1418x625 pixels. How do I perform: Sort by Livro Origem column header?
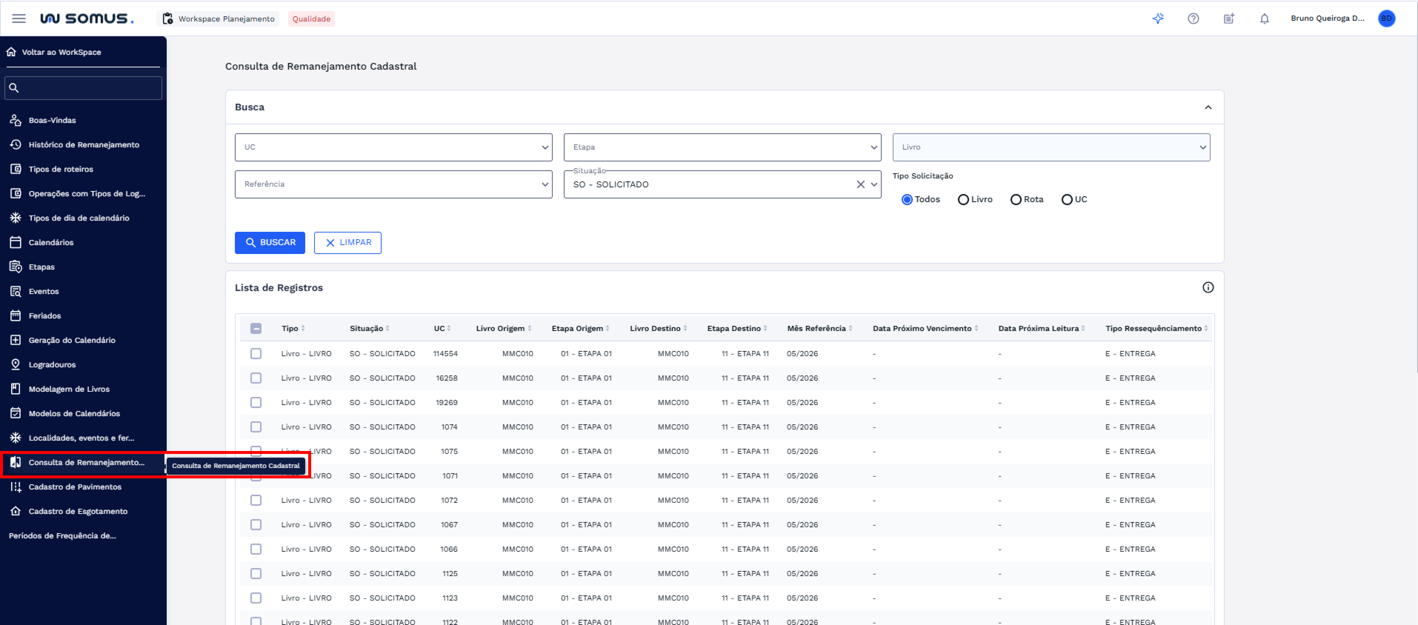(503, 328)
